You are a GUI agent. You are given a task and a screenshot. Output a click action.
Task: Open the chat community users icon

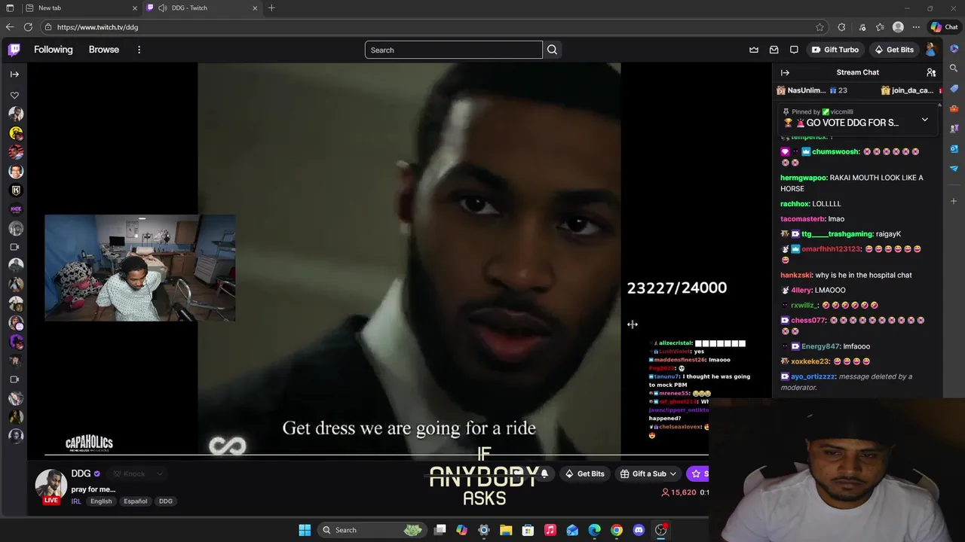click(x=931, y=72)
